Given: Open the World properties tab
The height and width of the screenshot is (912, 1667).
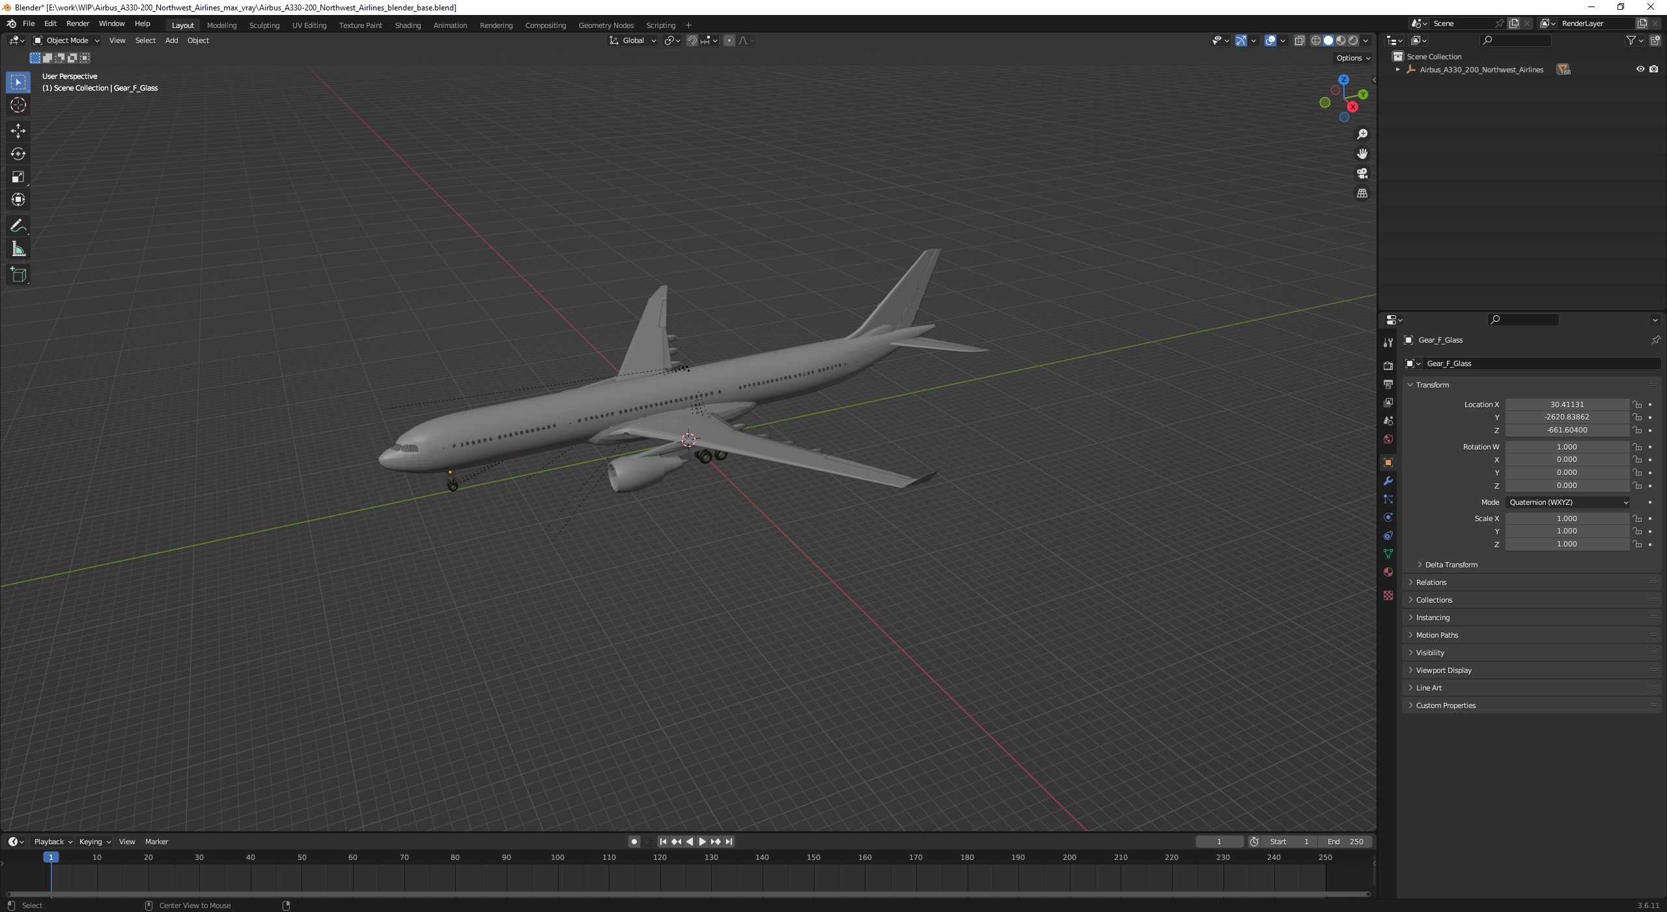Looking at the screenshot, I should (x=1388, y=439).
